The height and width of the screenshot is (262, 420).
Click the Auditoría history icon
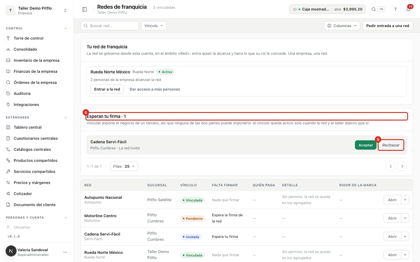pyautogui.click(x=8, y=93)
